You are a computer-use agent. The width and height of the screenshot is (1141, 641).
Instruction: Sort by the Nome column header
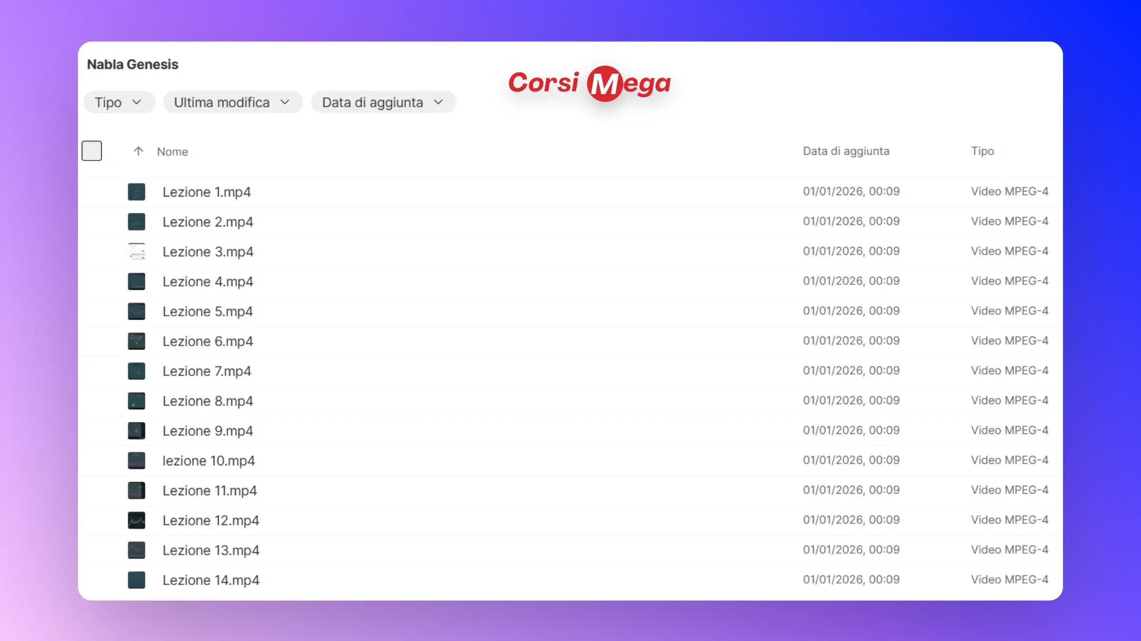[x=173, y=152]
